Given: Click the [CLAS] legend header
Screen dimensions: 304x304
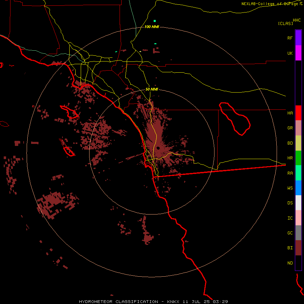Looking at the screenshot, I should (285, 23).
